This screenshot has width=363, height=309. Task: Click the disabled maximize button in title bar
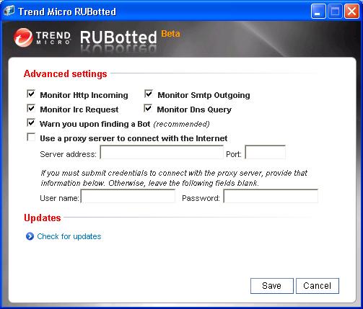coord(335,12)
